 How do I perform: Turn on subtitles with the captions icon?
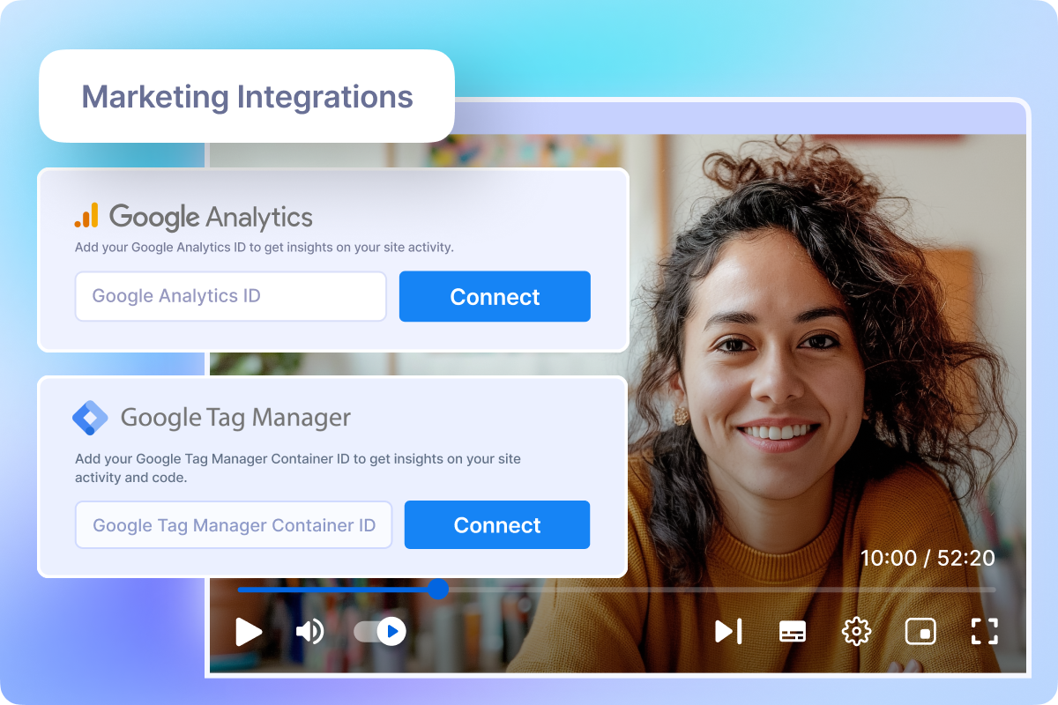tap(793, 631)
